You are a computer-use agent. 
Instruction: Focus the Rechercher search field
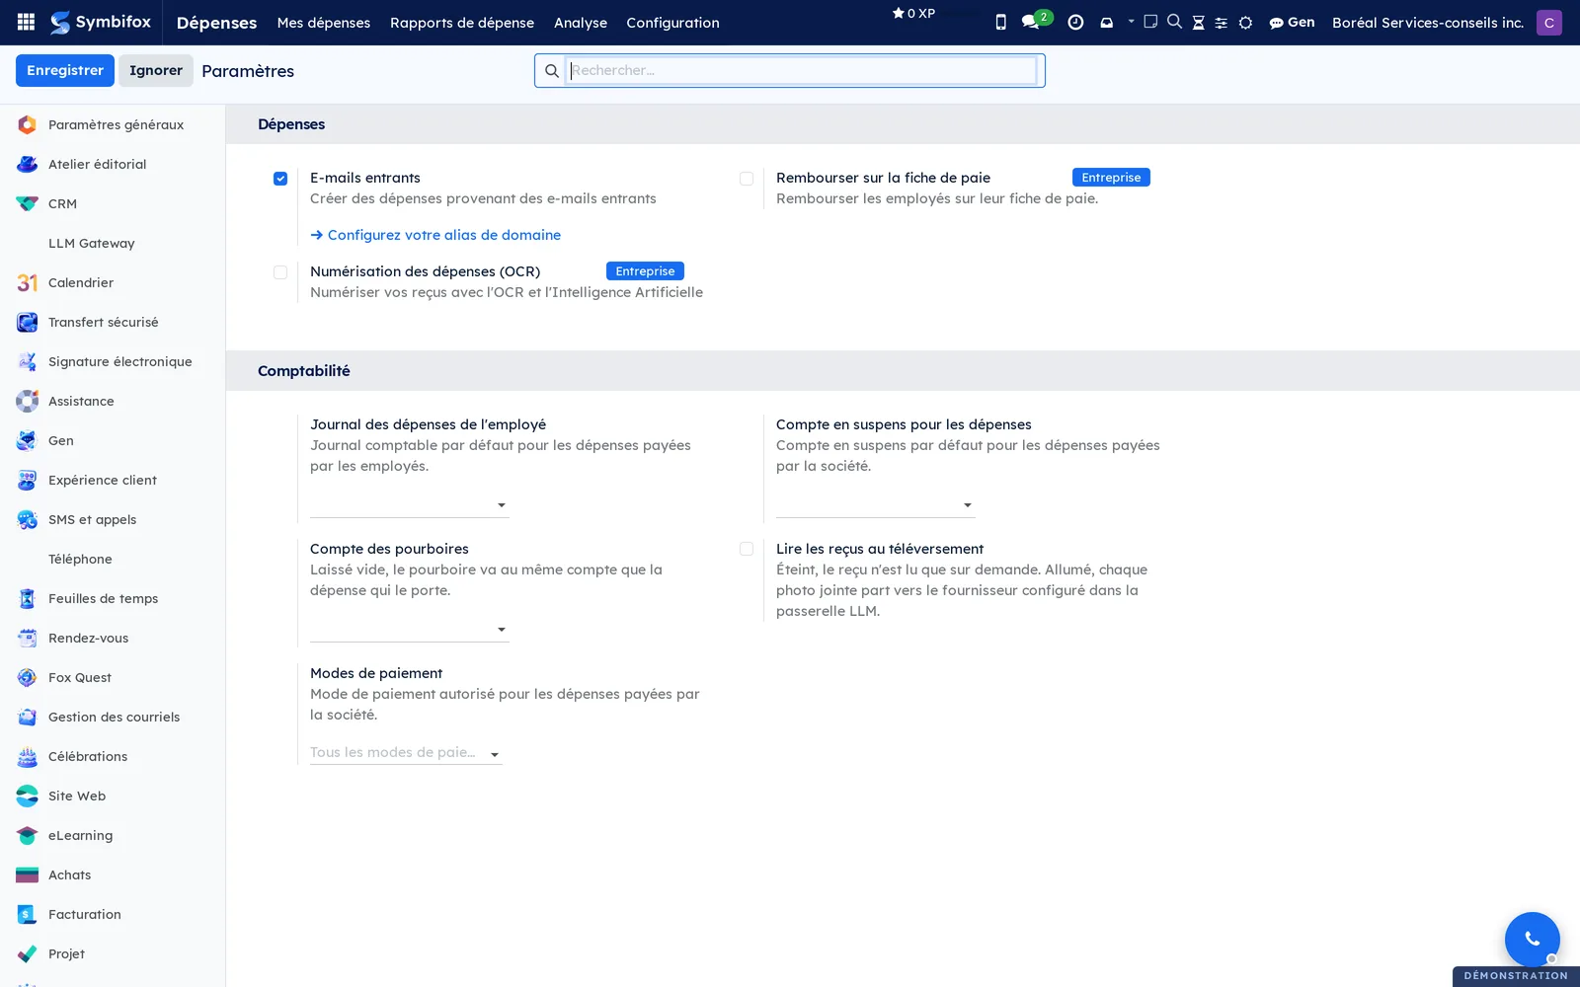(x=802, y=70)
